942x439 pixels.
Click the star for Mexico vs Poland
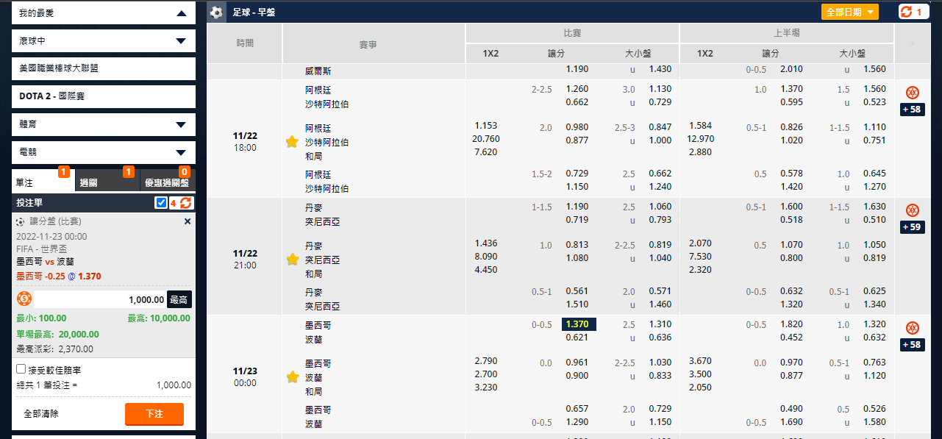pos(292,377)
